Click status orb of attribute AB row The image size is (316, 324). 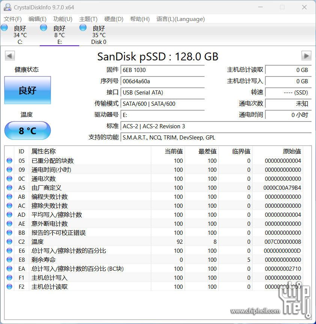coord(9,196)
